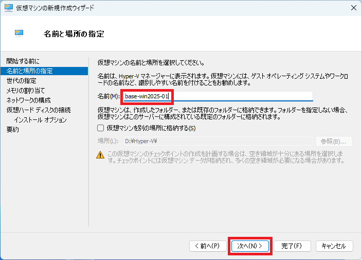362x260 pixels.
Task: Open the メモリの割り当て step
Action: (x=25, y=91)
